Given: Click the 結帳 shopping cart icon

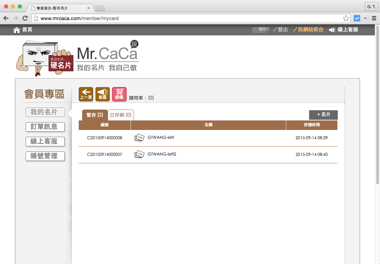Looking at the screenshot, I should click(x=119, y=94).
